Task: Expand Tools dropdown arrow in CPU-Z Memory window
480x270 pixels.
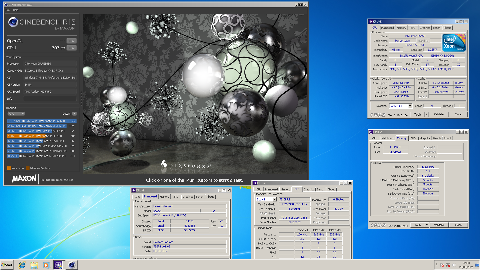Action: pyautogui.click(x=427, y=225)
